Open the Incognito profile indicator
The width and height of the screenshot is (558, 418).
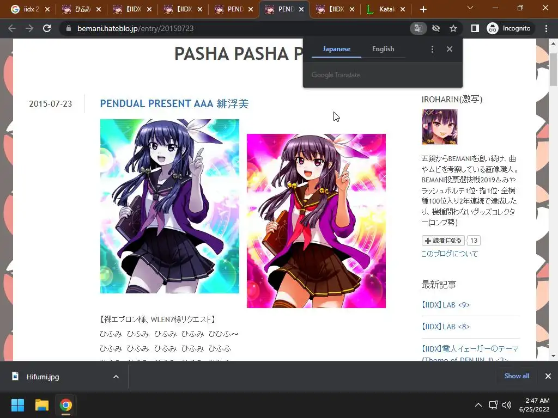coord(509,28)
